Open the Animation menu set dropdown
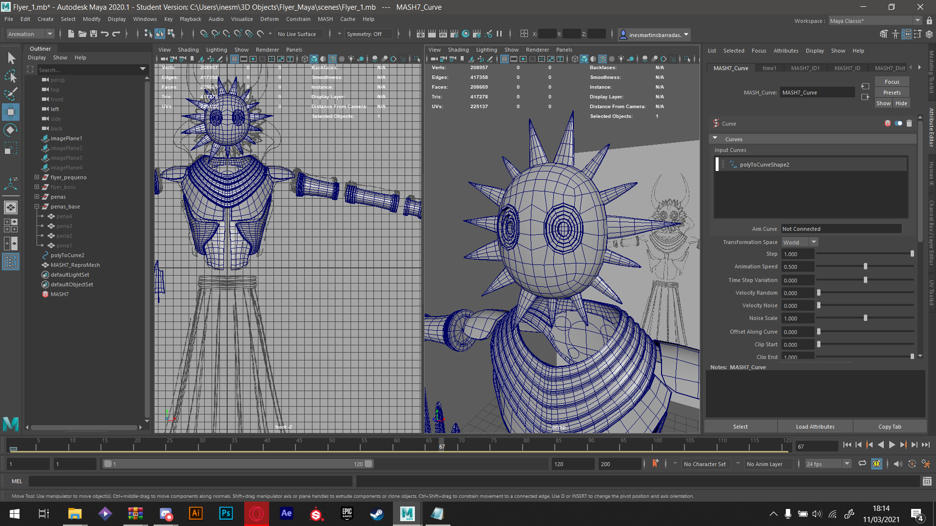936x526 pixels. tap(30, 34)
